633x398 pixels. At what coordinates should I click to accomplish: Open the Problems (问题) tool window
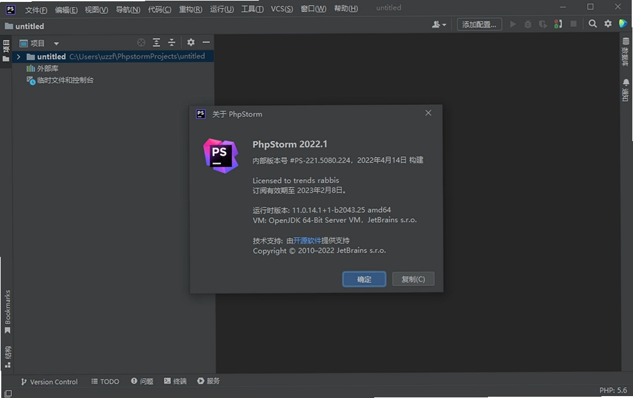tap(142, 381)
